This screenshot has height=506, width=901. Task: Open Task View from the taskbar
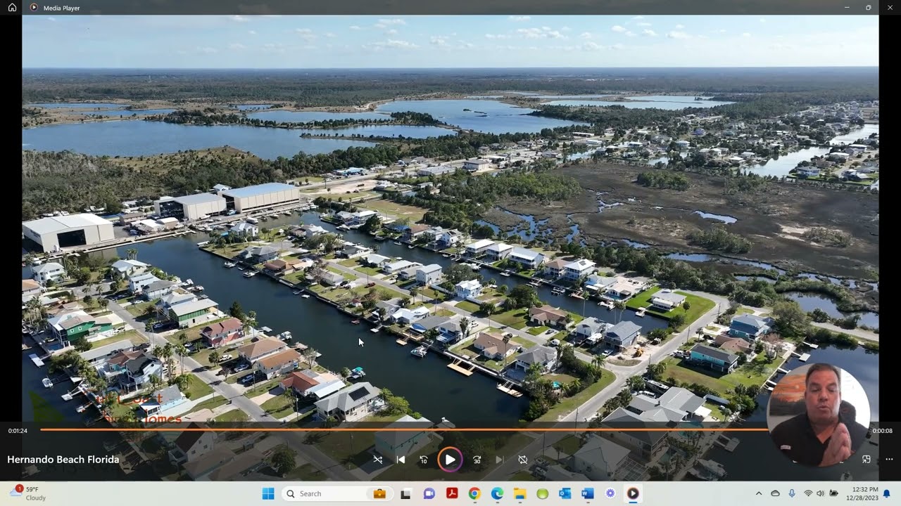tap(406, 494)
